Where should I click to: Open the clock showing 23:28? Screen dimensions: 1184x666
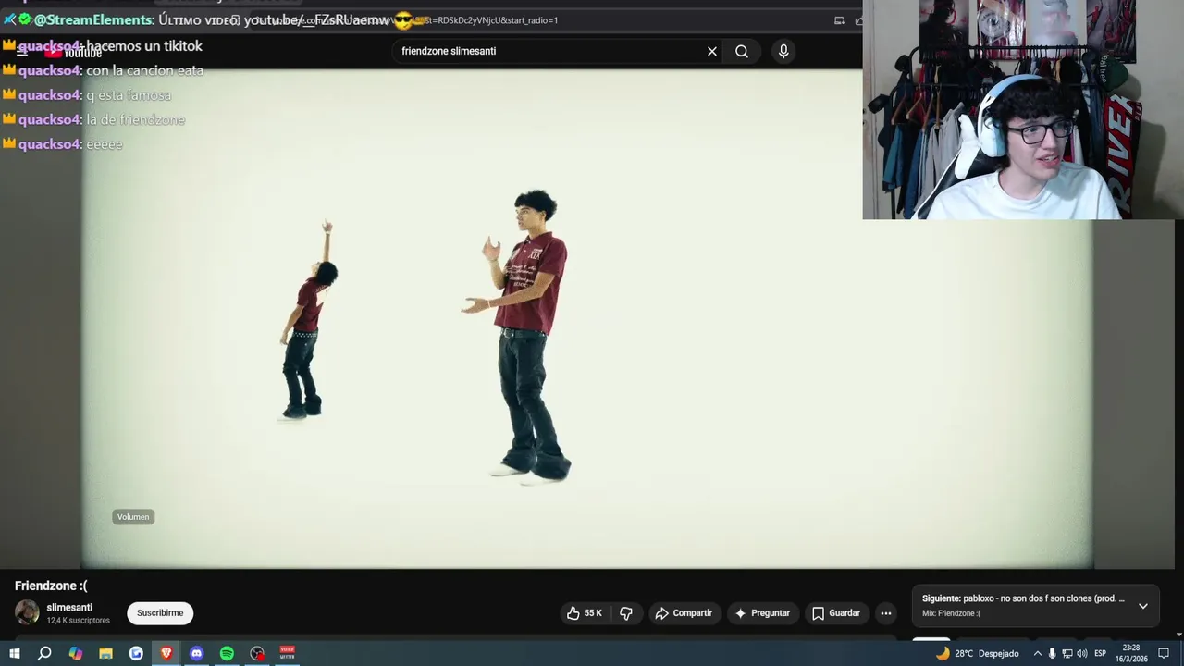pos(1130,653)
